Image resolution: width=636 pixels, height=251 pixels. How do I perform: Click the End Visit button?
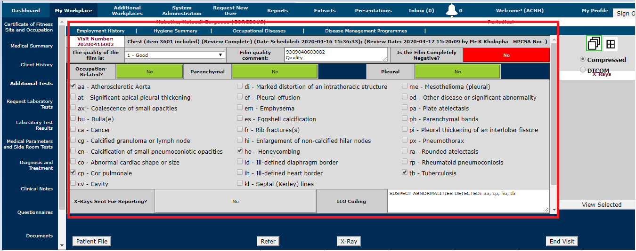point(562,241)
